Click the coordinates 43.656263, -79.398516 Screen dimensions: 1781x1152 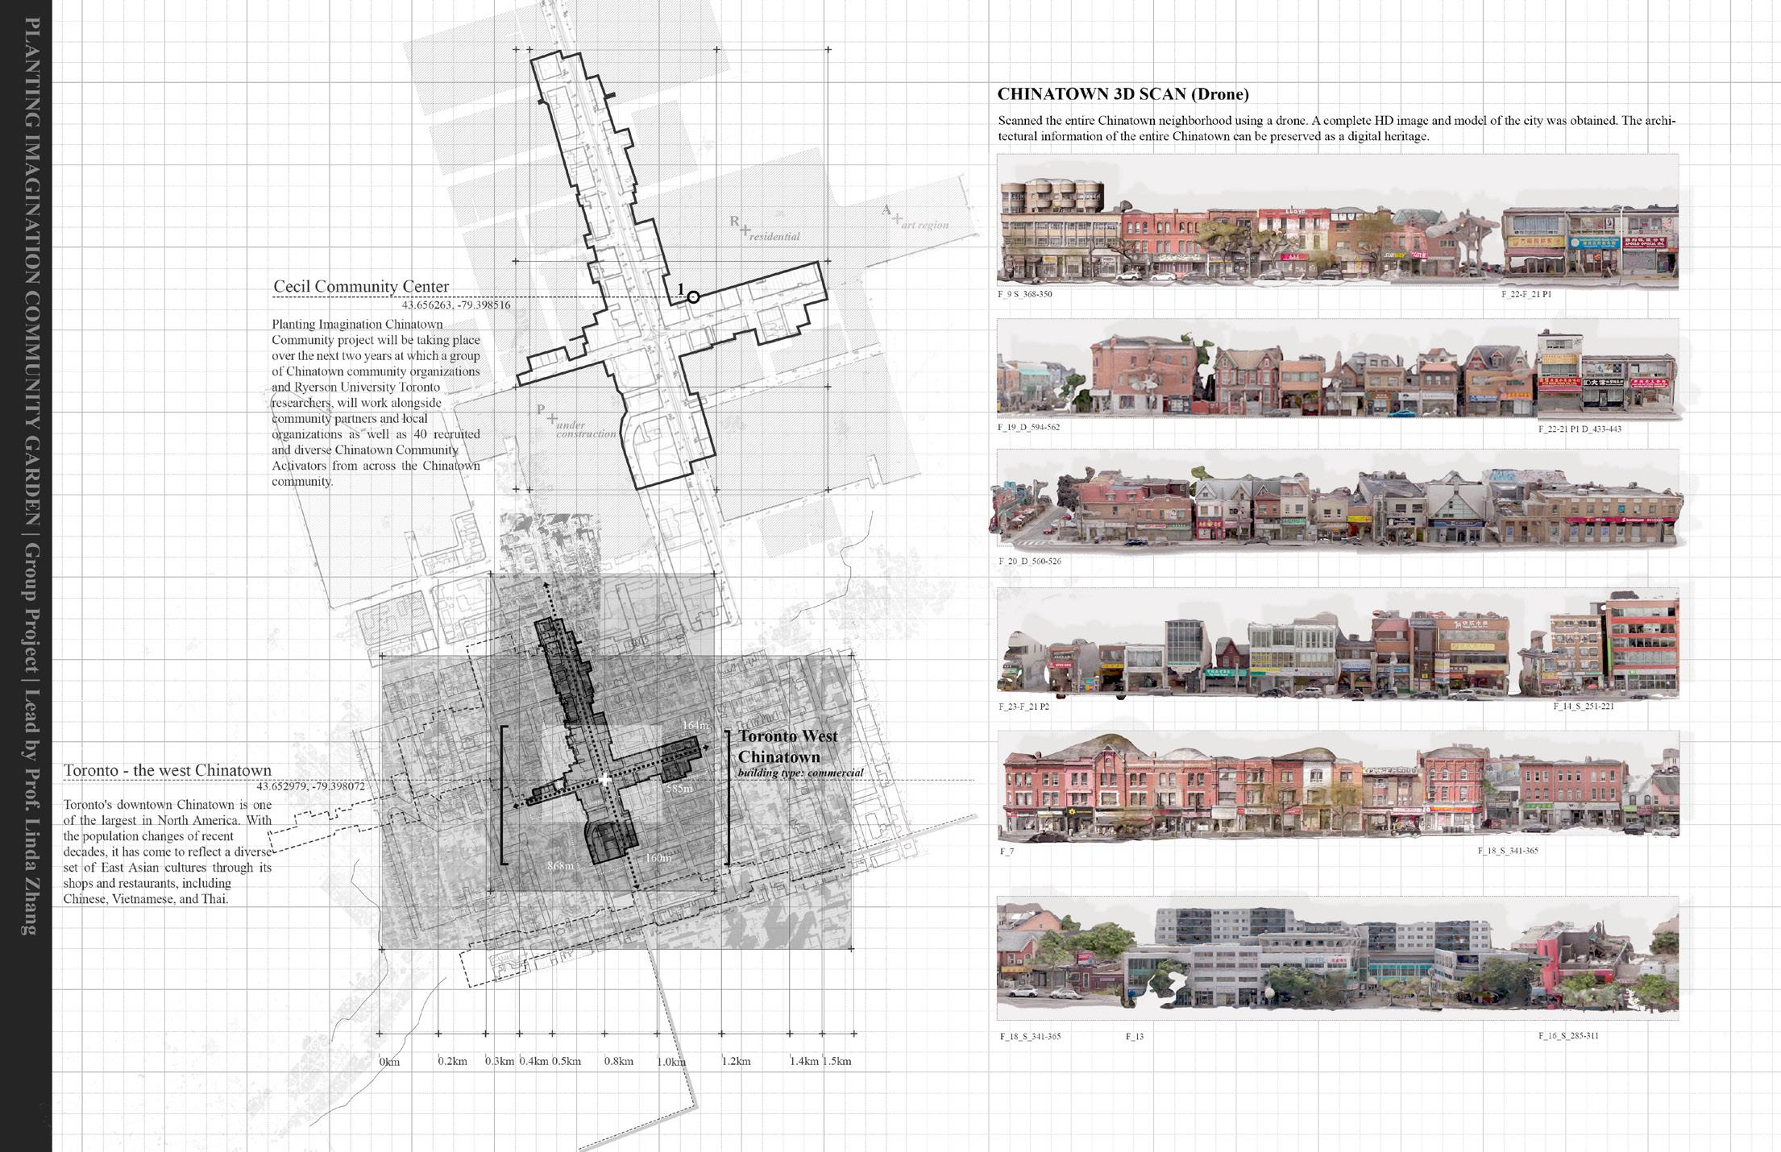click(x=455, y=305)
